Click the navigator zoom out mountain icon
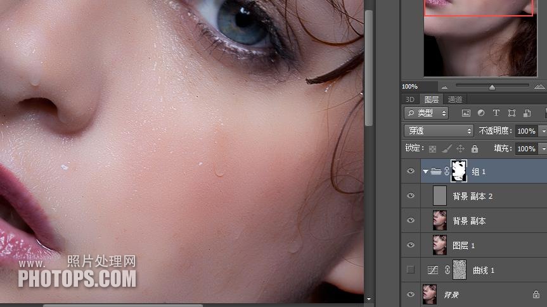The width and height of the screenshot is (547, 307). click(x=444, y=87)
